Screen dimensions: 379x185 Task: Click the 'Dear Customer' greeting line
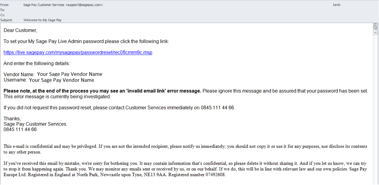[21, 30]
